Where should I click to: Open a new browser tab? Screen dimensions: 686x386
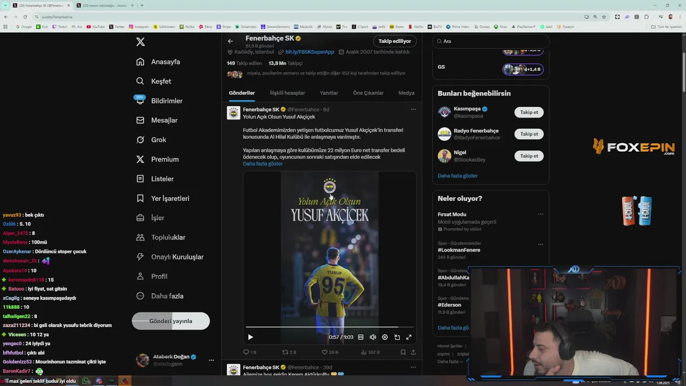click(141, 5)
